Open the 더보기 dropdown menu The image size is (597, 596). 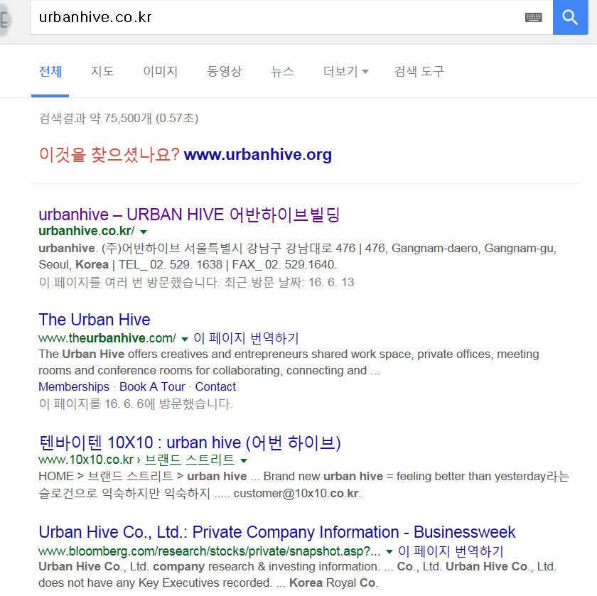point(345,71)
